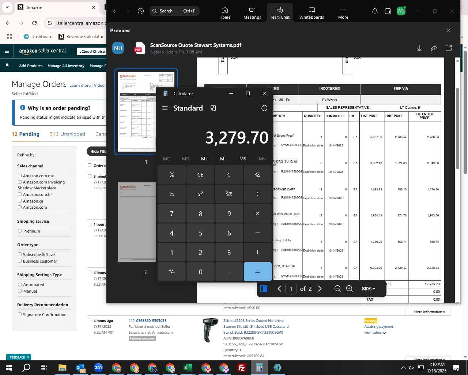Click Learn more link
The image size is (468, 375).
click(x=80, y=85)
